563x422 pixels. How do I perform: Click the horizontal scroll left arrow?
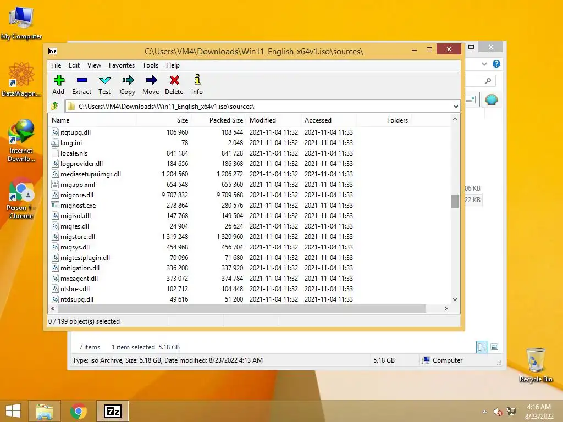coord(53,309)
